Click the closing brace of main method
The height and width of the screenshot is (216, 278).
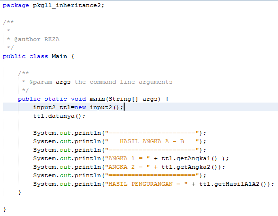point(19,192)
